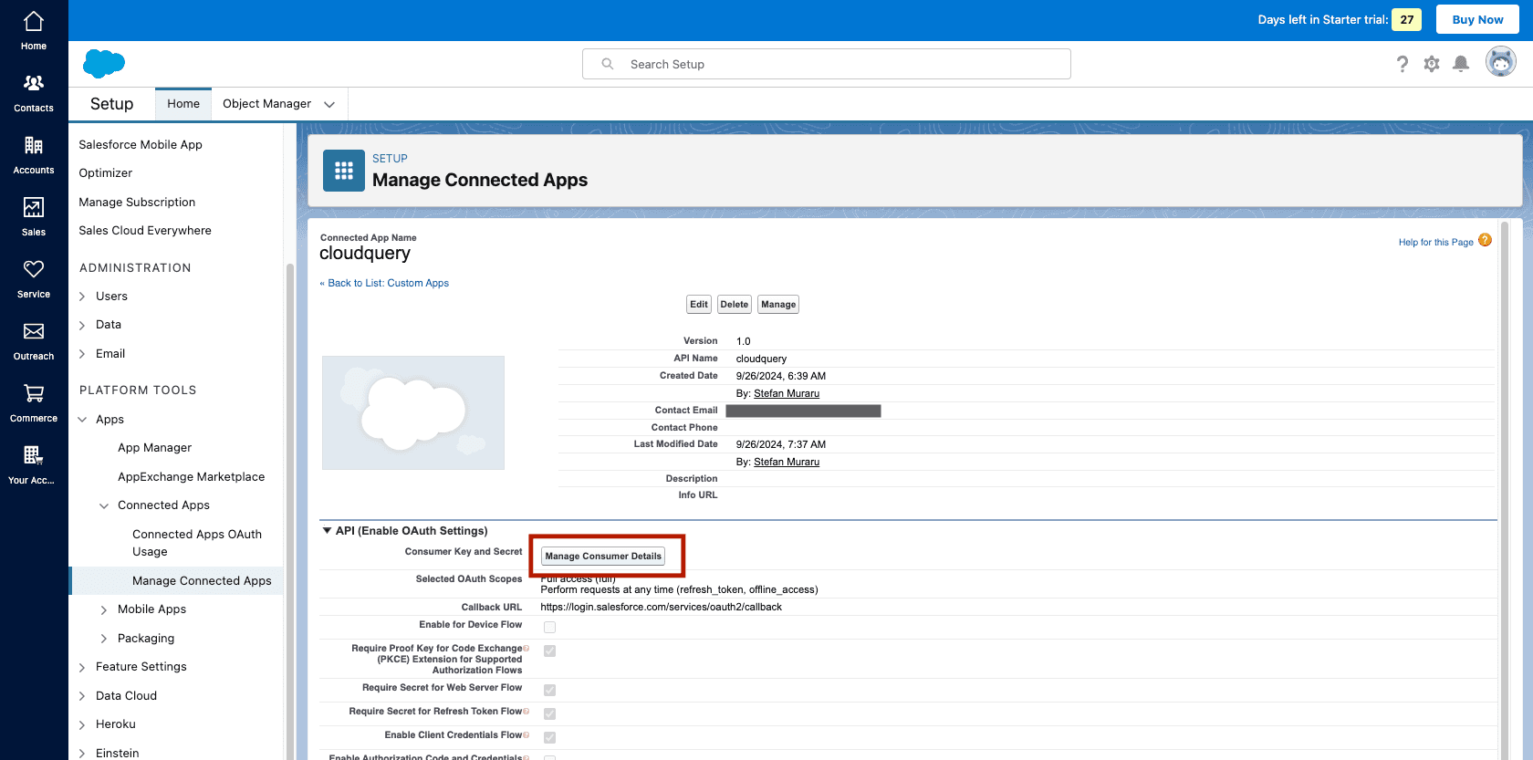1533x760 pixels.
Task: Click the Edit button
Action: [699, 304]
